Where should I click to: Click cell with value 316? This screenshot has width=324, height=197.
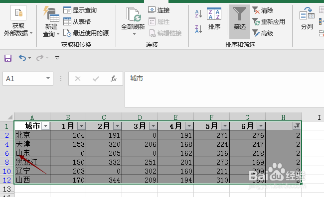point(211,153)
